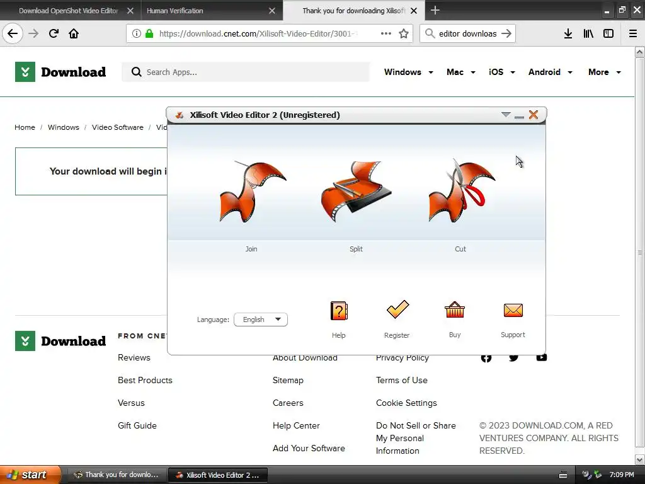The width and height of the screenshot is (645, 484).
Task: Click the page scrollbar up arrow
Action: [640, 52]
